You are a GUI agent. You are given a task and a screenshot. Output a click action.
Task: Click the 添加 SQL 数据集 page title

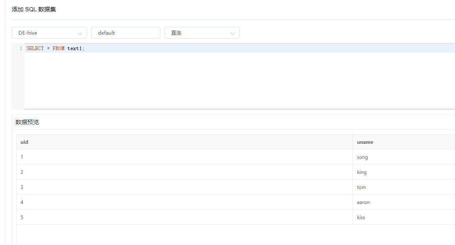point(33,9)
